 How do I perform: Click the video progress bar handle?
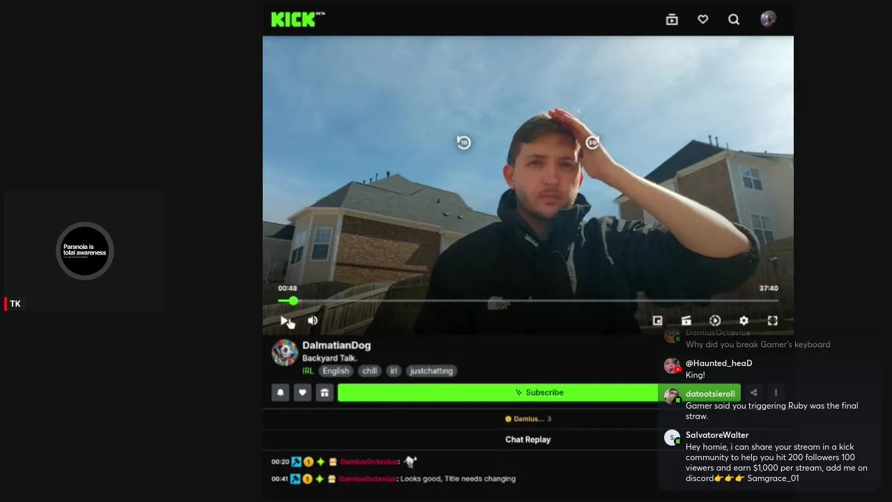293,301
